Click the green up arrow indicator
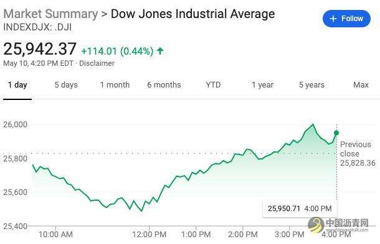This screenshot has width=380, height=244. (160, 51)
